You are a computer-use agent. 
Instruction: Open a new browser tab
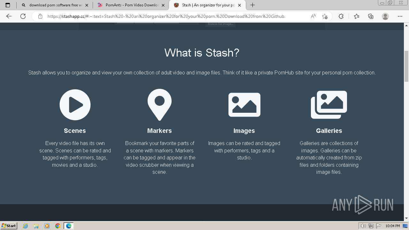coord(252,5)
